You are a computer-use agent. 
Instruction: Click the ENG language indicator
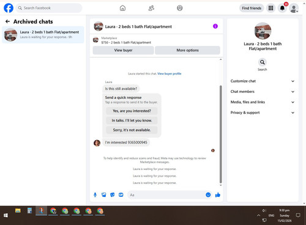point(271,215)
